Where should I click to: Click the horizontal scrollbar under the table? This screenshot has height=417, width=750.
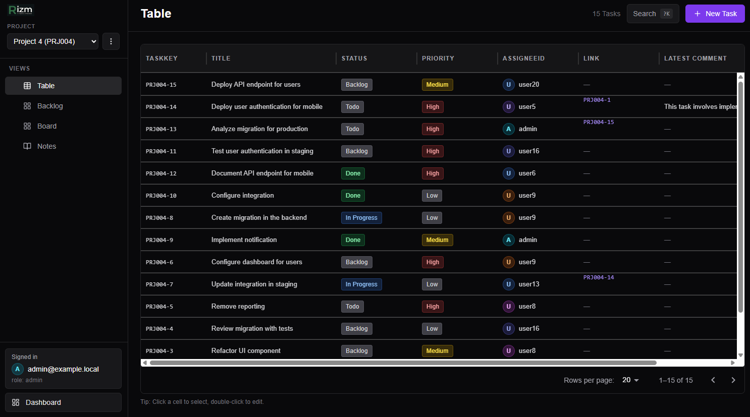tap(403, 363)
